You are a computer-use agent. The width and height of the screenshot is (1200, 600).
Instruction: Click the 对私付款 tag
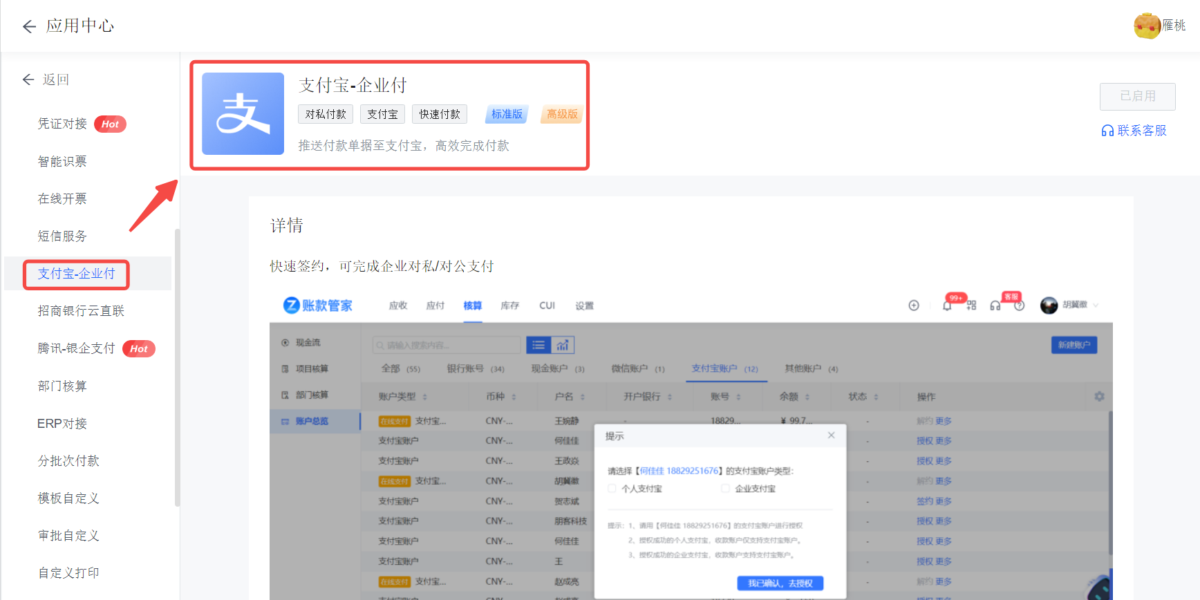point(326,114)
